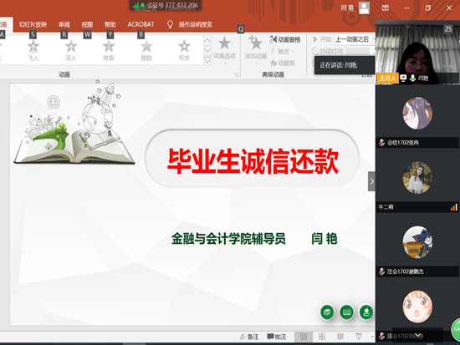Apply the Float In (浮入) animation effect
460x345 pixels.
click(x=71, y=50)
